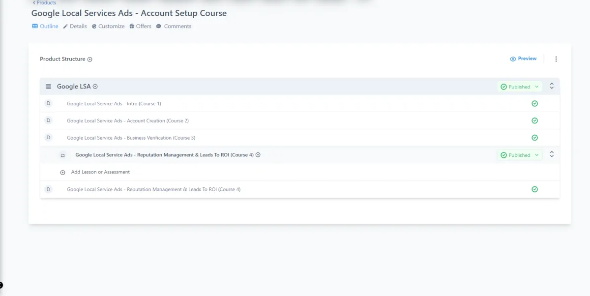This screenshot has height=296, width=590.
Task: Open the Comments tab
Action: 174,26
